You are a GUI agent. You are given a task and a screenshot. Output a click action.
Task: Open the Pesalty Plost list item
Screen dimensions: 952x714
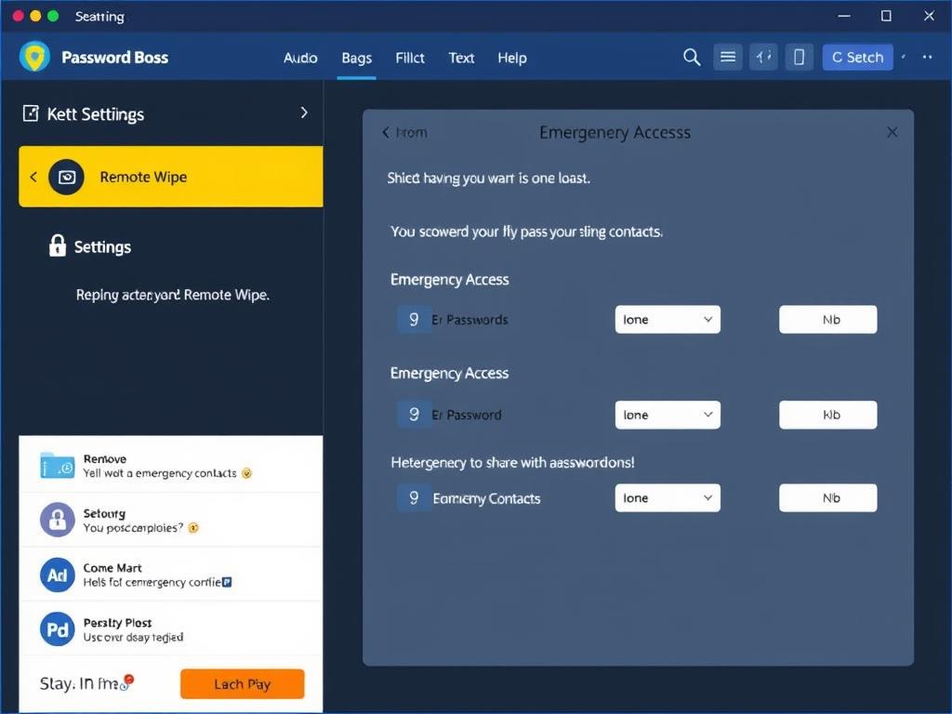point(171,629)
